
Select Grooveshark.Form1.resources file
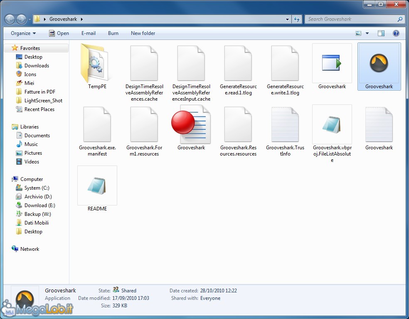(x=144, y=131)
